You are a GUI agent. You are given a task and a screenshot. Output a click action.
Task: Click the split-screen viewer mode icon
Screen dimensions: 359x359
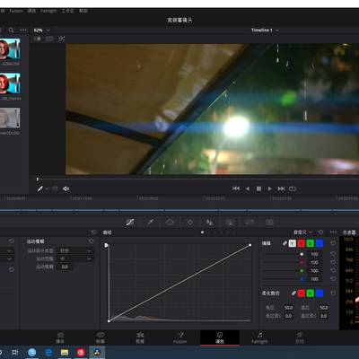pyautogui.click(x=49, y=39)
